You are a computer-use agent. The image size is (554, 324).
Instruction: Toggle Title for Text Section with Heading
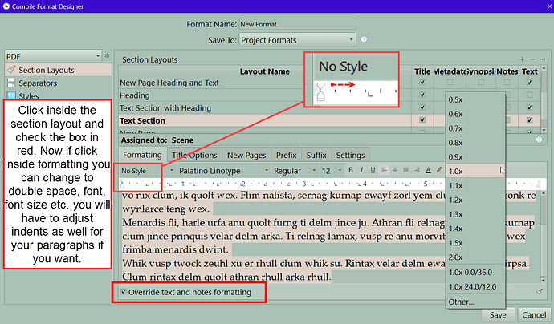click(422, 107)
